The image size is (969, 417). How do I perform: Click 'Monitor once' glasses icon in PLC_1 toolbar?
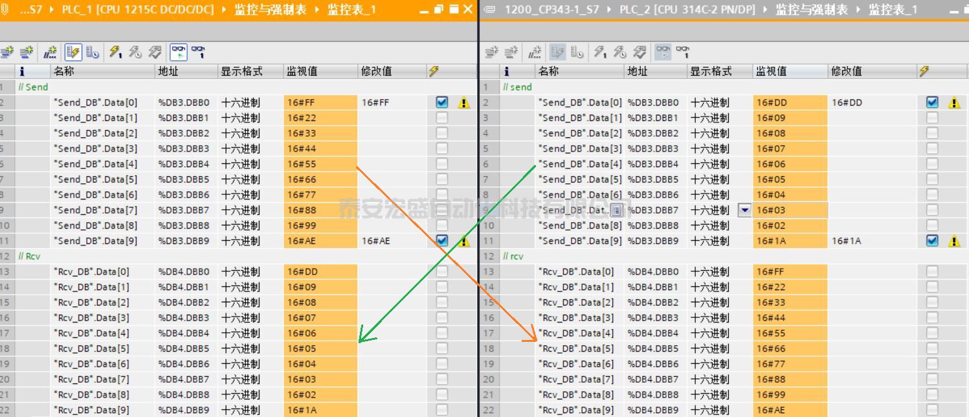[198, 52]
